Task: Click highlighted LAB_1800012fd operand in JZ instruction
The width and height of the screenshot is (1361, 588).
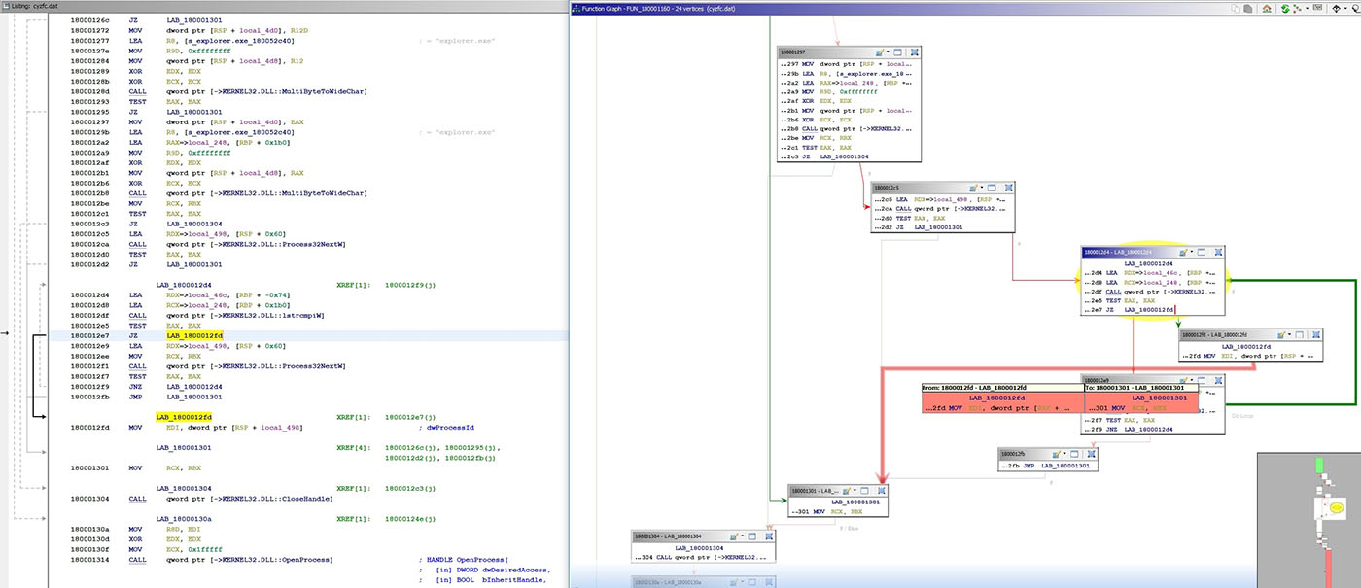Action: point(194,335)
